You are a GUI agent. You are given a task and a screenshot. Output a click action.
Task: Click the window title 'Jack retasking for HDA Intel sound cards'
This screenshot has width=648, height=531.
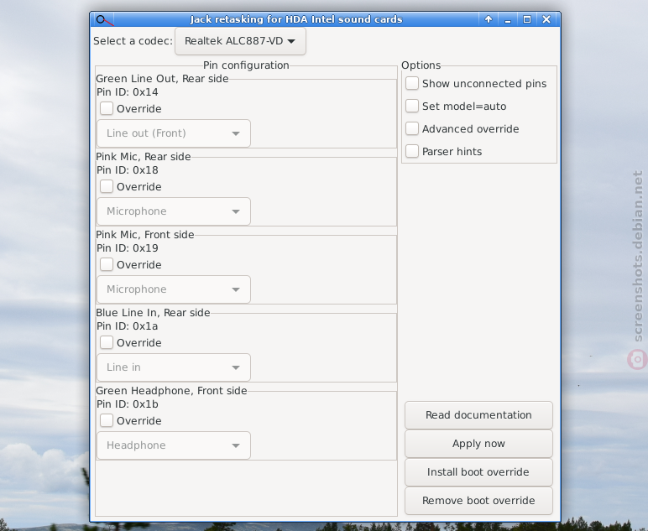point(296,19)
